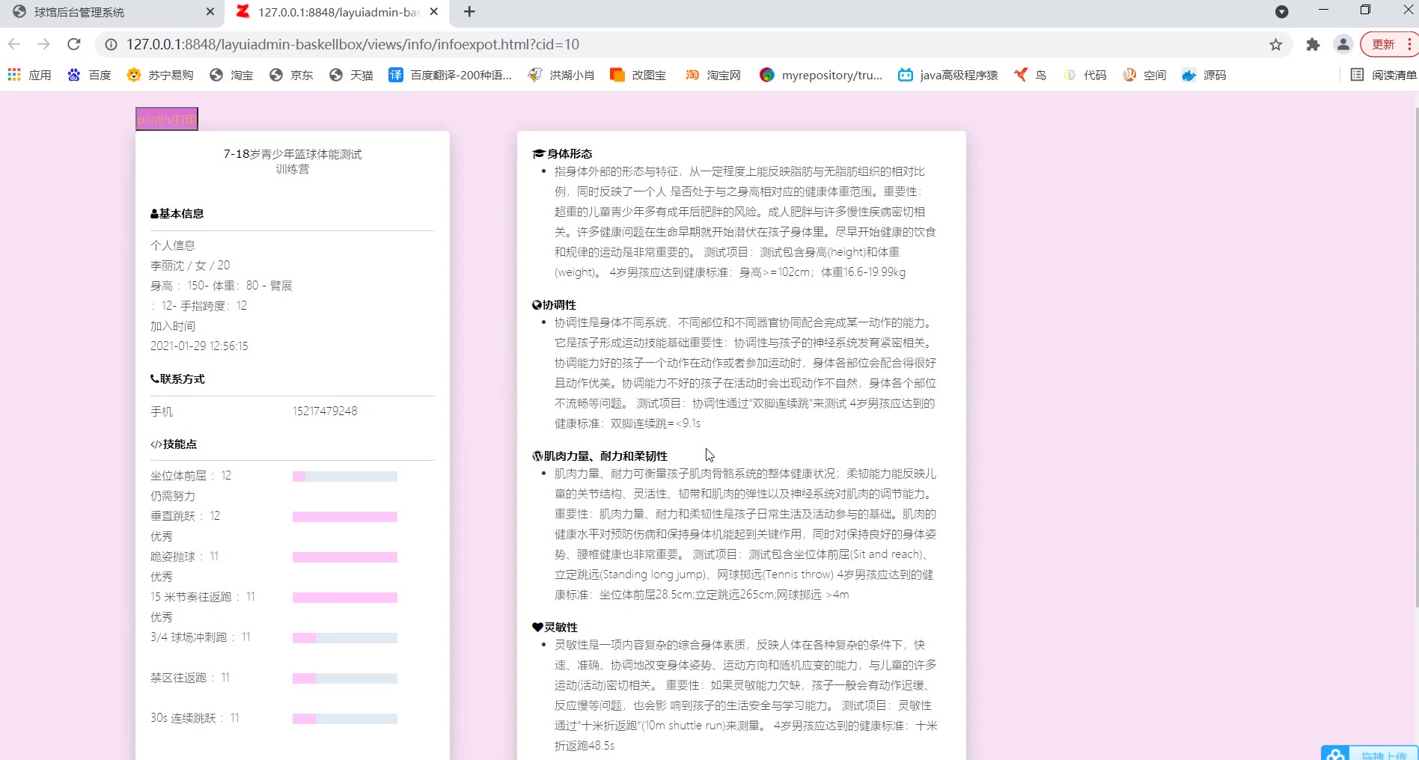Open the 苏宁易购 bookmark
This screenshot has width=1419, height=760.
tap(160, 75)
